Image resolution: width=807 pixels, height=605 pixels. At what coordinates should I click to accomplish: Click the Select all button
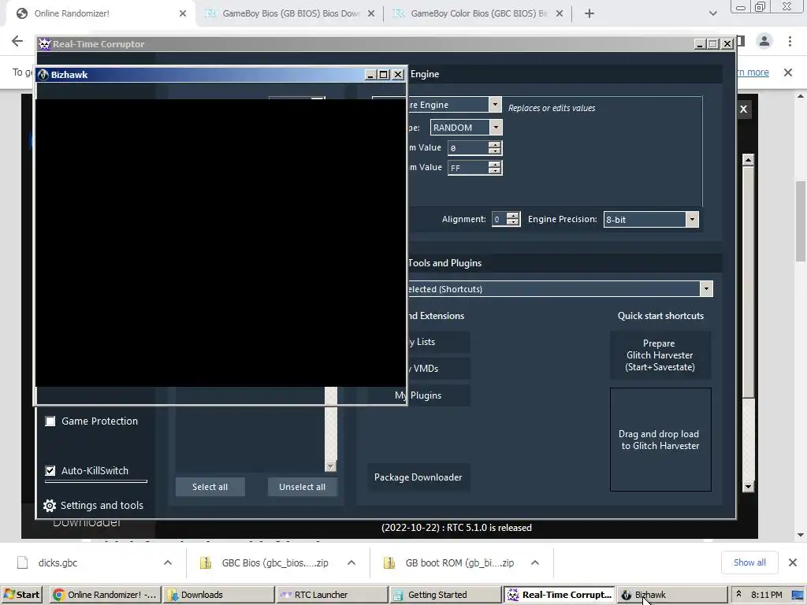(x=210, y=487)
